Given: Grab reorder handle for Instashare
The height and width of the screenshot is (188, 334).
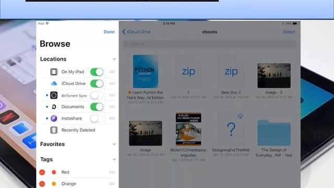Looking at the screenshot, I should 112,119.
